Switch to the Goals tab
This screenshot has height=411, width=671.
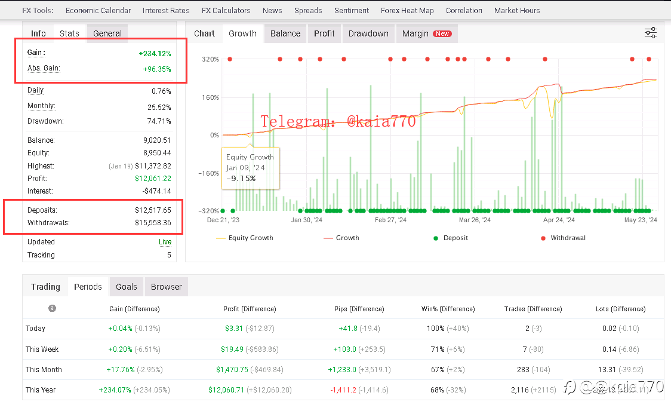[x=127, y=287]
